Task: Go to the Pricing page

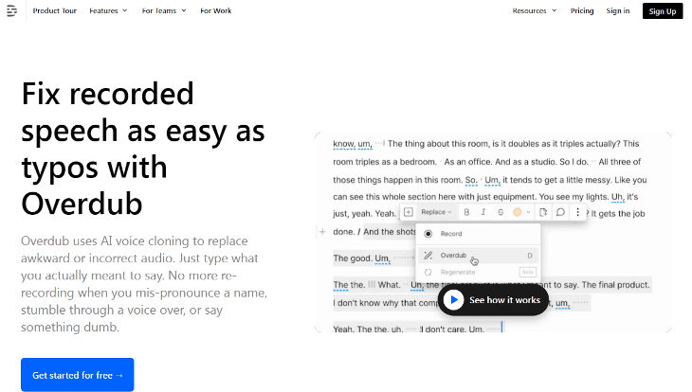Action: click(582, 10)
